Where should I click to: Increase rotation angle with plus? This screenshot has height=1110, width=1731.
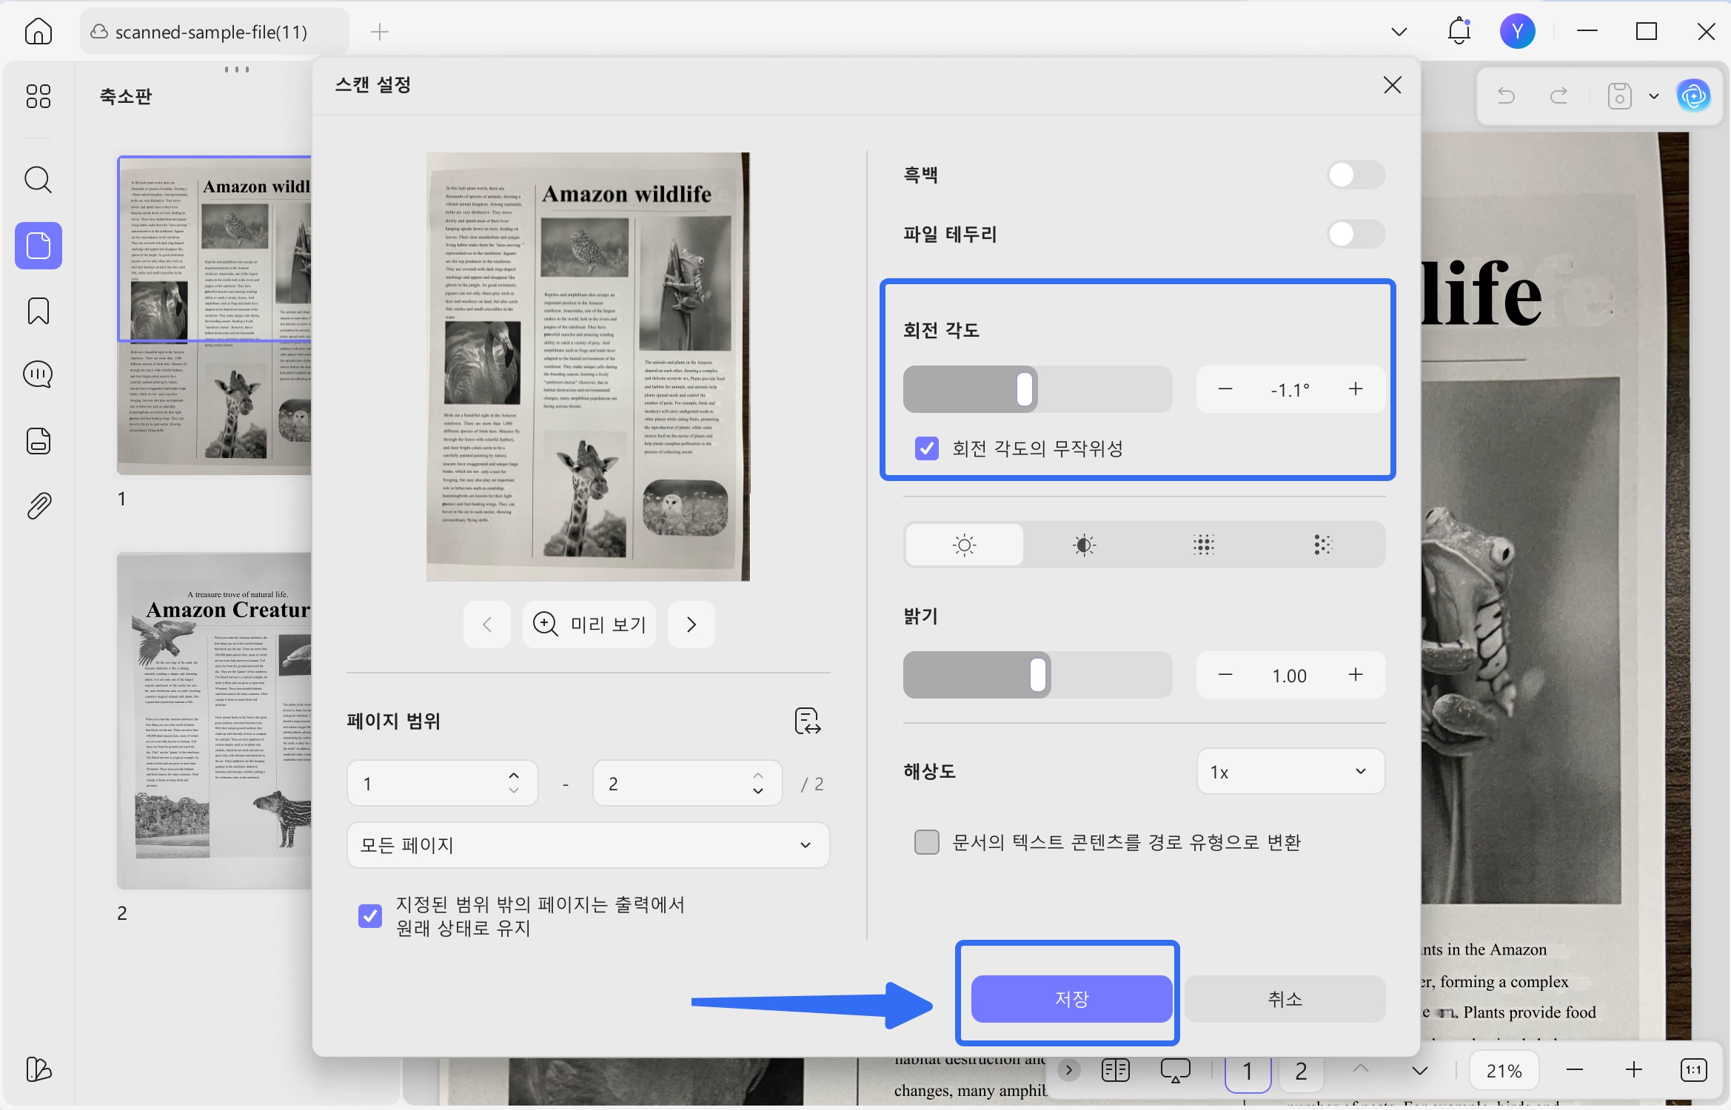(x=1356, y=389)
